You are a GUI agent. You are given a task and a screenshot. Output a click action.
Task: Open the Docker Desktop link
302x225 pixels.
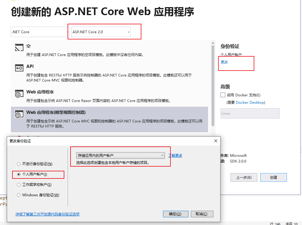[250, 103]
